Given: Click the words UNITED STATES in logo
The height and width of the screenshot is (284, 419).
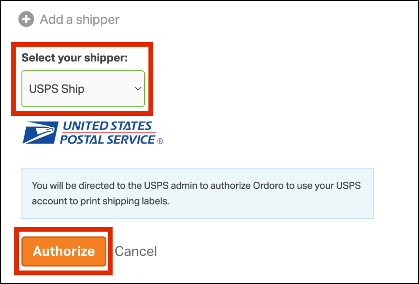Looking at the screenshot, I should [107, 126].
